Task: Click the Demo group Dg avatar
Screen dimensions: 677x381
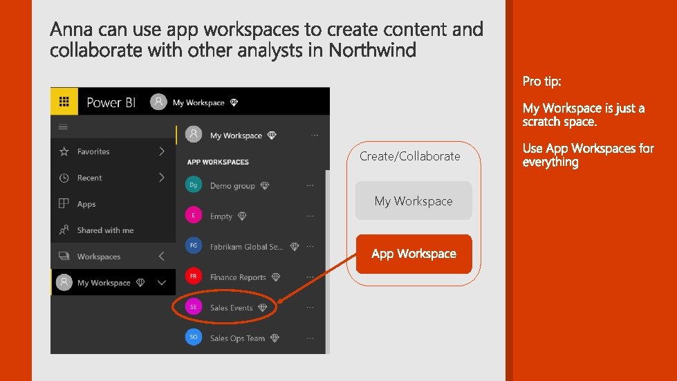Action: [x=194, y=185]
